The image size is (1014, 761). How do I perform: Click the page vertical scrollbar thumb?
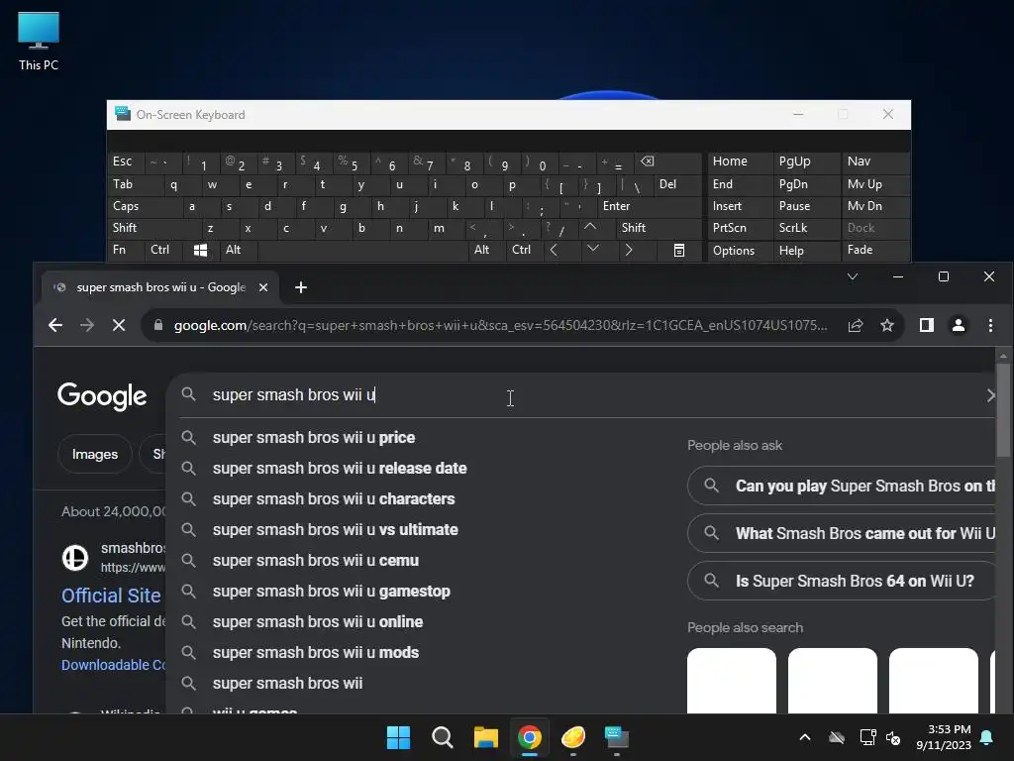pyautogui.click(x=1003, y=410)
